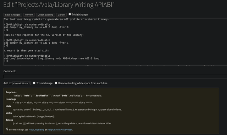227x135 pixels.
Task: Click the Emphasis help section heading
Action: [11, 92]
